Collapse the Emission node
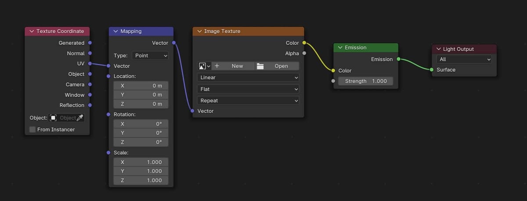 pos(340,48)
